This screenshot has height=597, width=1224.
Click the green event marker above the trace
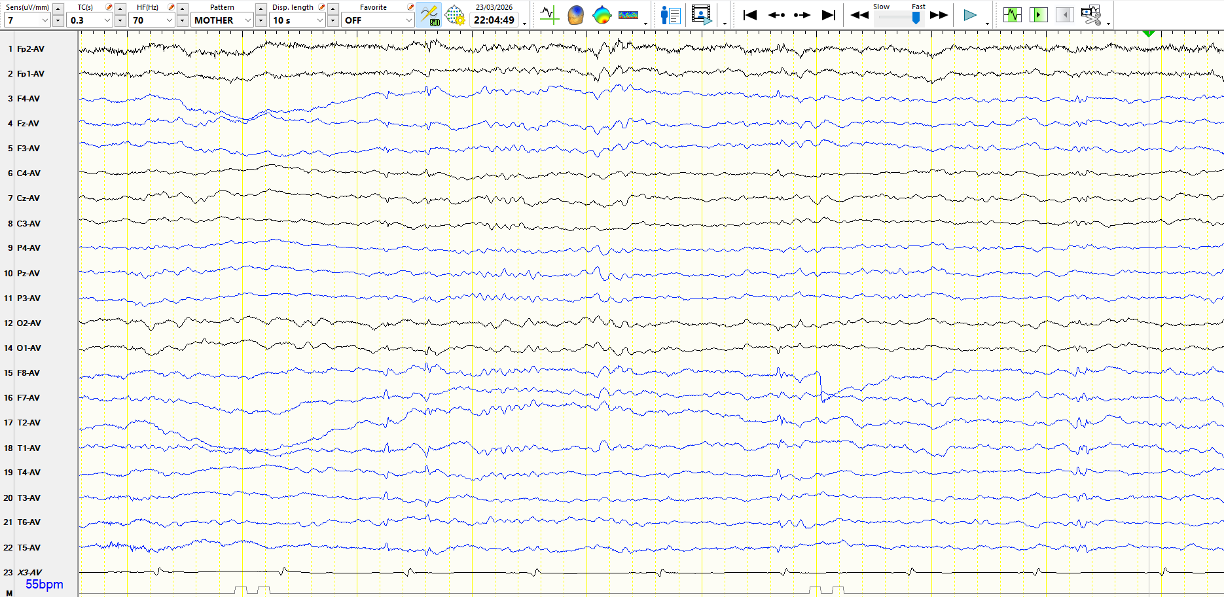pos(1149,33)
